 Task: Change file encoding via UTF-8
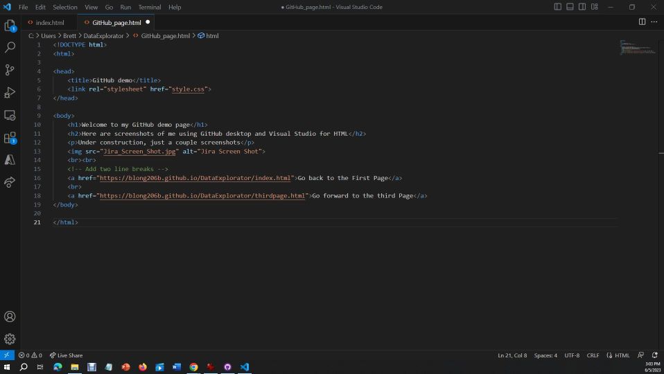pyautogui.click(x=572, y=355)
